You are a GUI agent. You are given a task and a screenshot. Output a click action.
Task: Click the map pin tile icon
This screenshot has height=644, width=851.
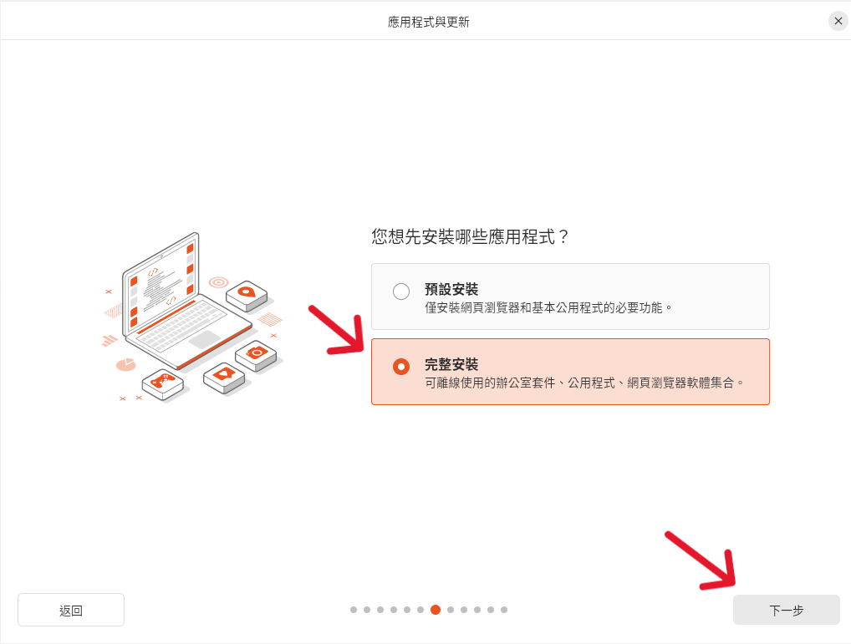(x=247, y=296)
